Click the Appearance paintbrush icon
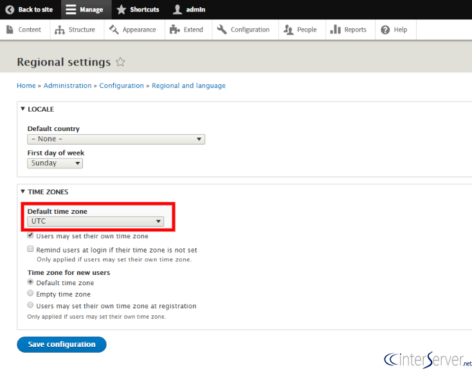Screen dimensions: 472x370 [x=114, y=30]
